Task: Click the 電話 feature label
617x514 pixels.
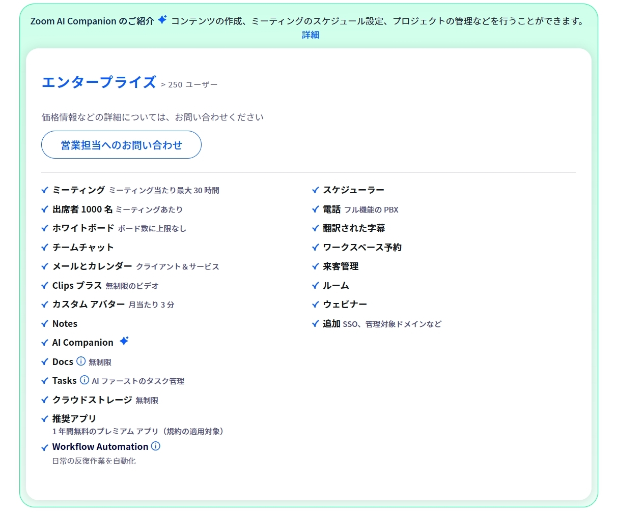Action: tap(331, 209)
